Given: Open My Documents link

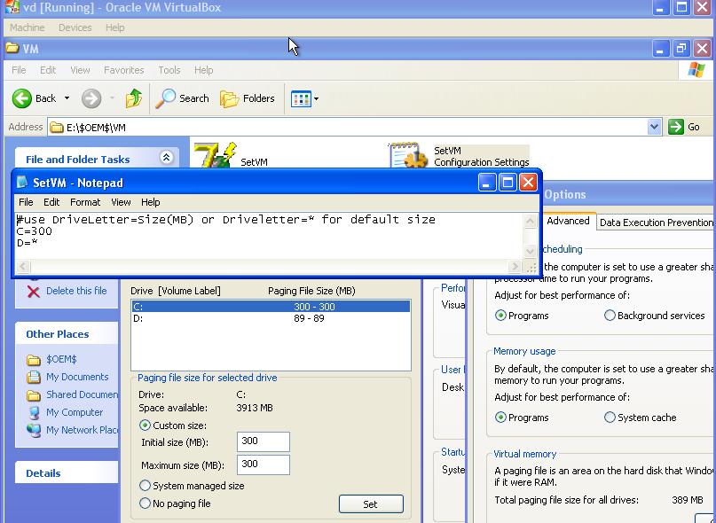Looking at the screenshot, I should coord(77,377).
